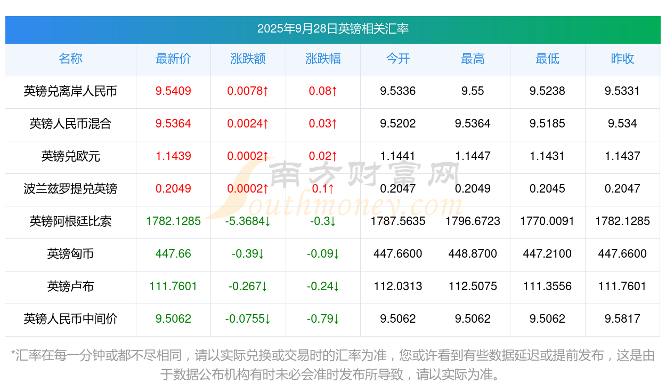This screenshot has height=391, width=666.
Task: Select the 英镑卢布 lowest price 111.3556
Action: pyautogui.click(x=547, y=286)
